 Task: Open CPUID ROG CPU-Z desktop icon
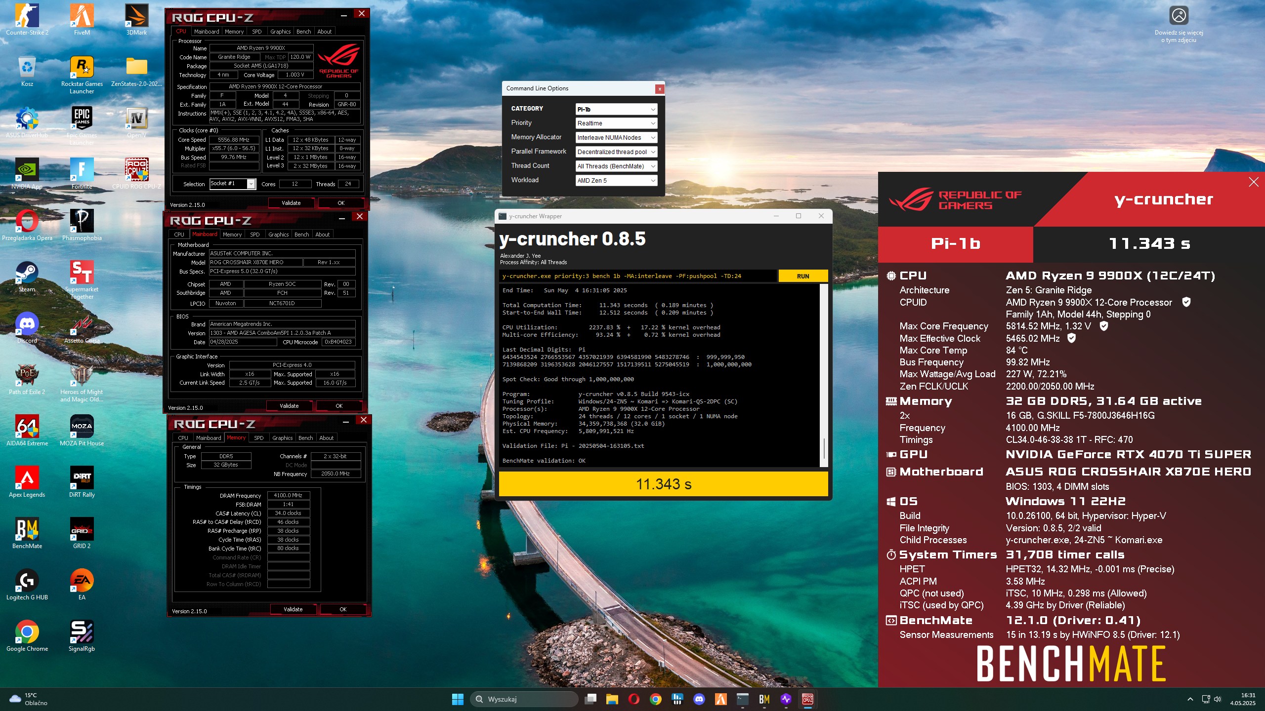coord(136,174)
